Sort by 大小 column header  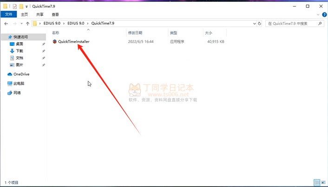(x=208, y=33)
